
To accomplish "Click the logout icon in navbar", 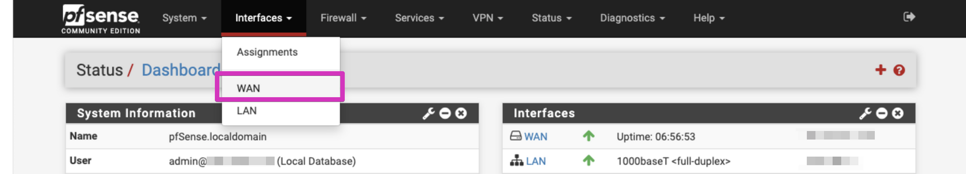I will pos(909,17).
